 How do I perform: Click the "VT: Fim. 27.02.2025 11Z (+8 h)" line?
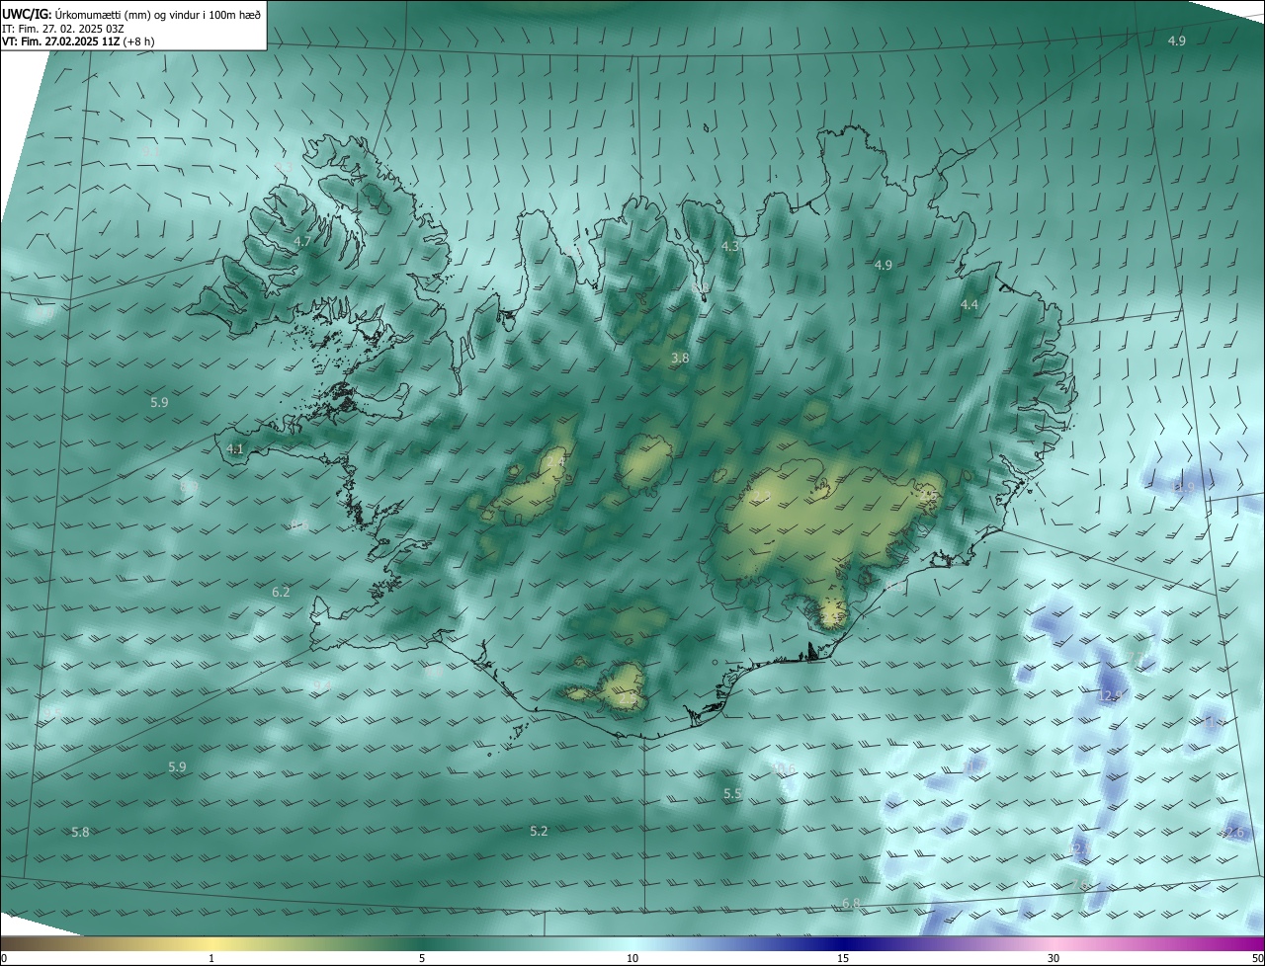(x=78, y=41)
